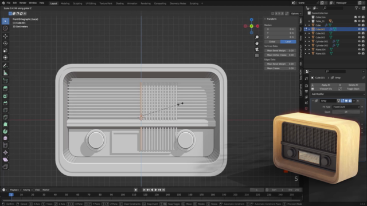Switch to the Shading workspace tab
This screenshot has width=367, height=206.
coord(120,3)
